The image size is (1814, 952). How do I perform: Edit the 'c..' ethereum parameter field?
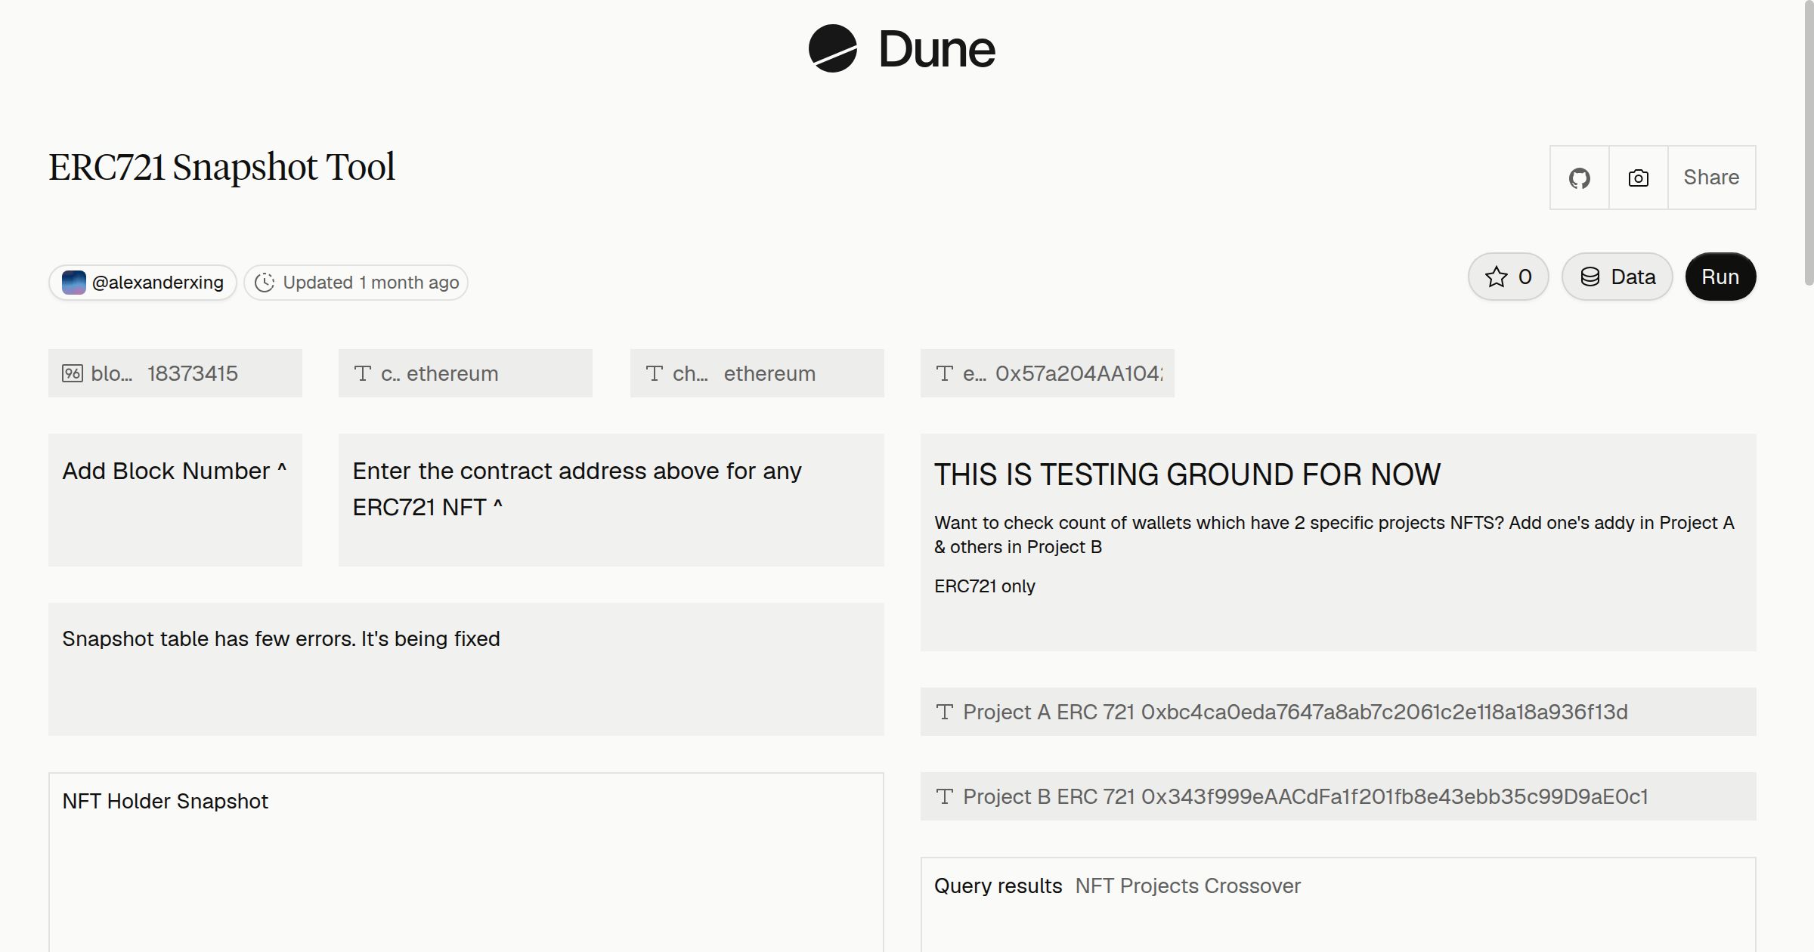pyautogui.click(x=466, y=373)
